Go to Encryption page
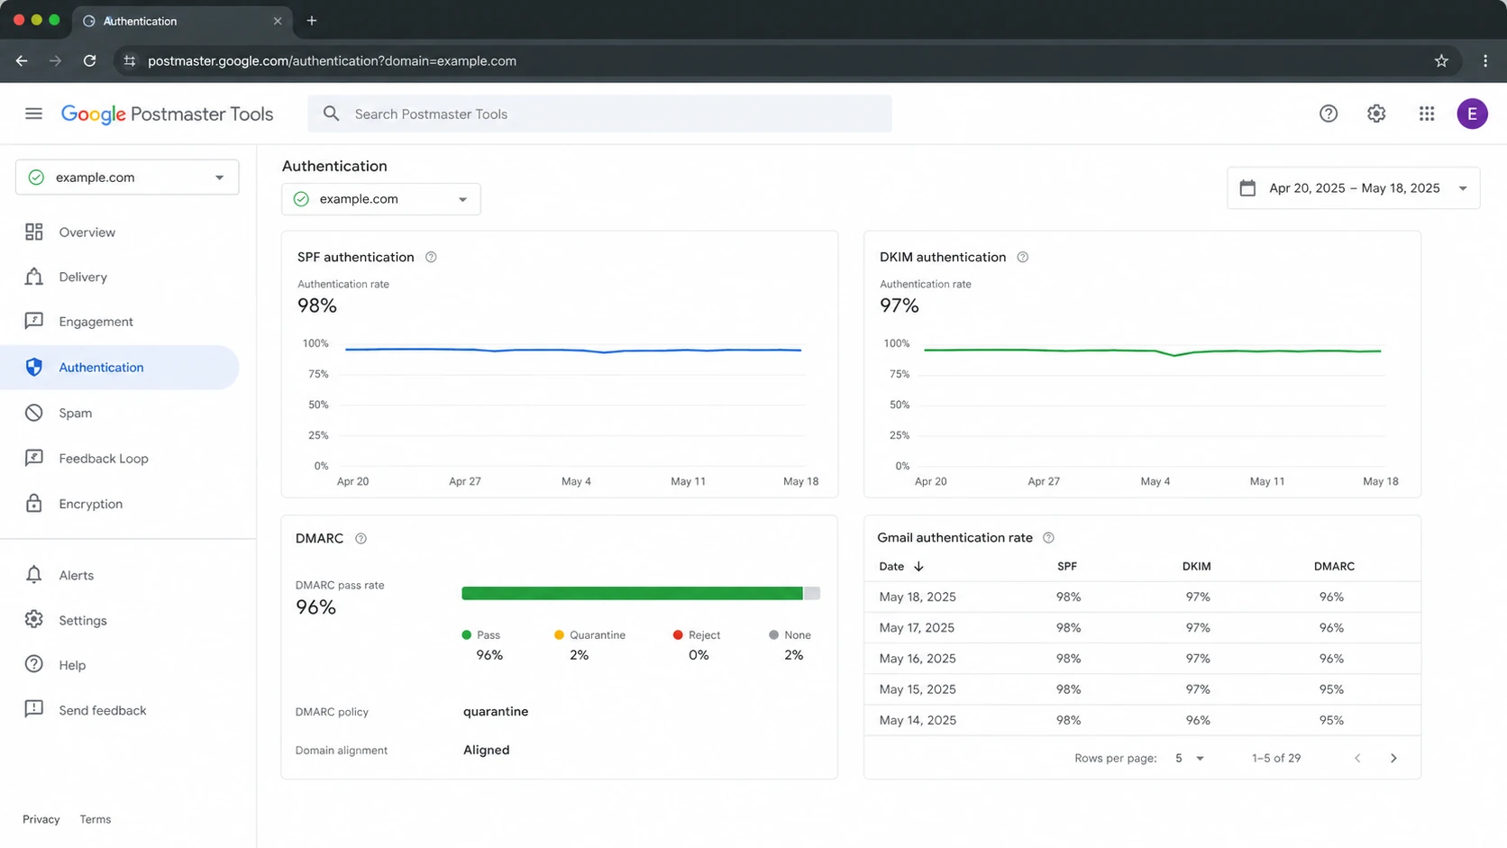The width and height of the screenshot is (1507, 848). pyautogui.click(x=90, y=504)
